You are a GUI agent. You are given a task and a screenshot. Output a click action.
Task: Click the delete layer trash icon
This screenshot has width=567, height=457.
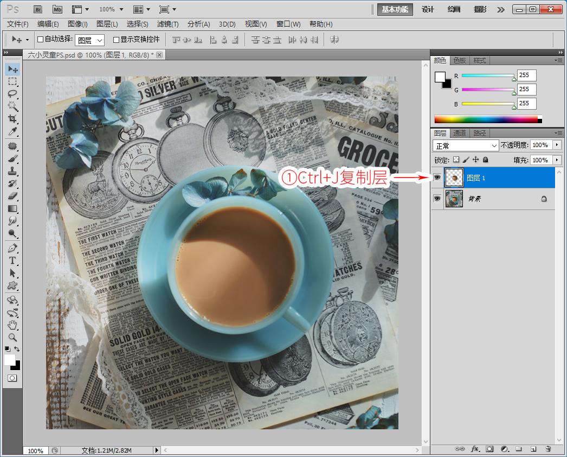[548, 449]
